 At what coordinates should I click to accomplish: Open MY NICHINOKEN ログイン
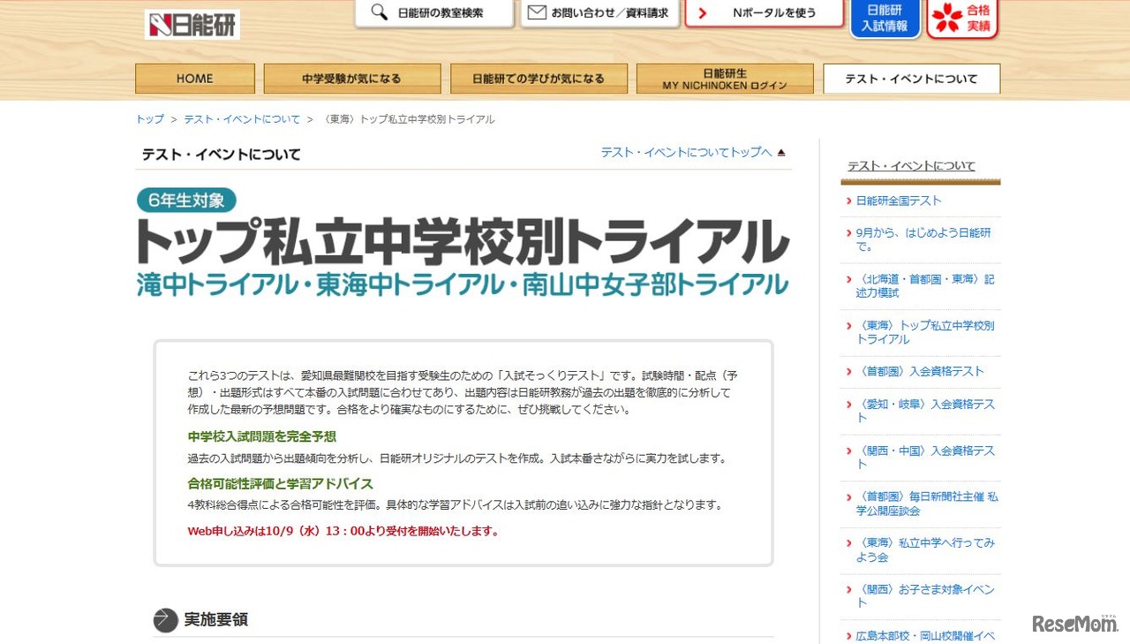(724, 78)
